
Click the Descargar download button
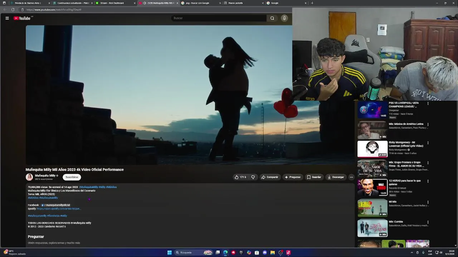pos(336,177)
